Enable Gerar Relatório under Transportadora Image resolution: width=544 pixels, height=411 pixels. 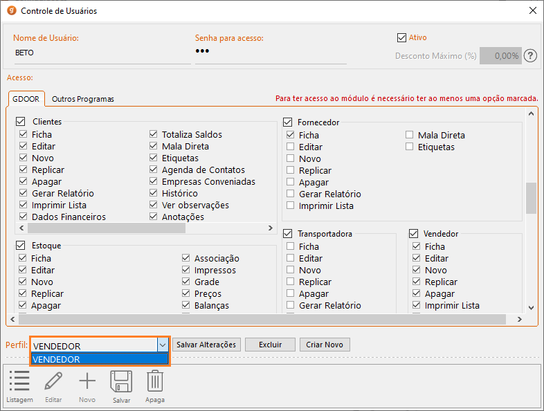click(291, 305)
